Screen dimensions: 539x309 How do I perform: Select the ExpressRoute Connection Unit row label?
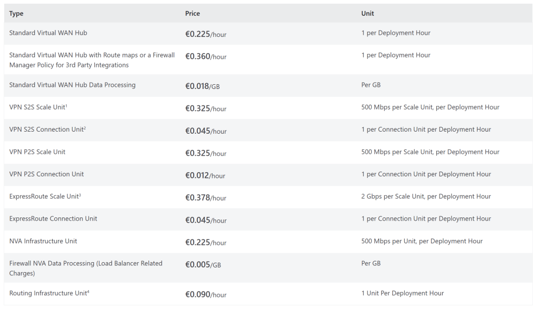(x=53, y=219)
